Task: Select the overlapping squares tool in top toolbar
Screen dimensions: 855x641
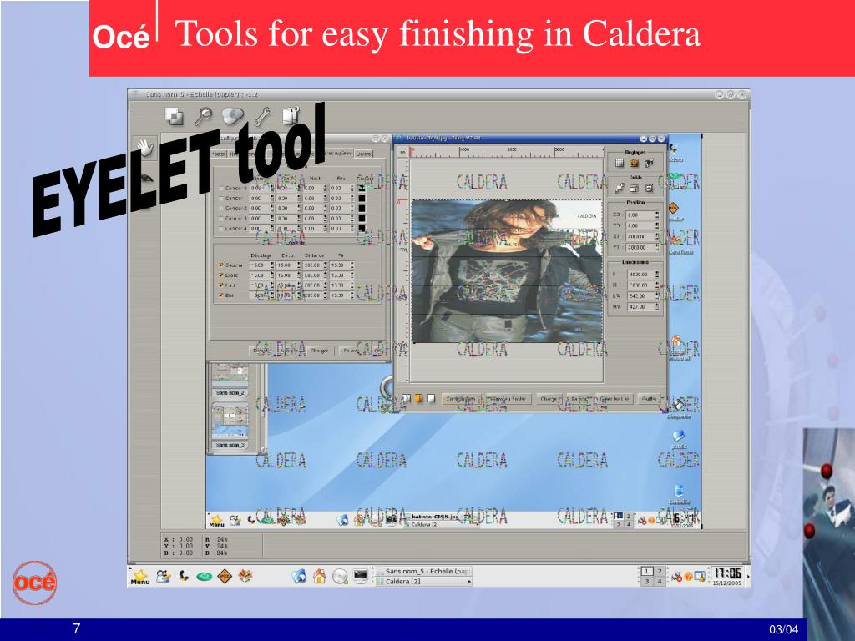Action: (174, 116)
